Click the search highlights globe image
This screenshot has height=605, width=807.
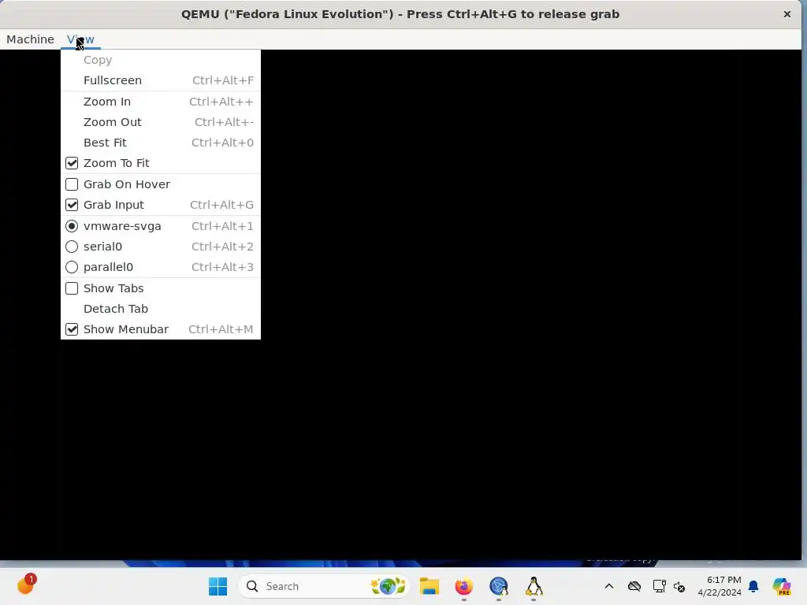click(388, 586)
